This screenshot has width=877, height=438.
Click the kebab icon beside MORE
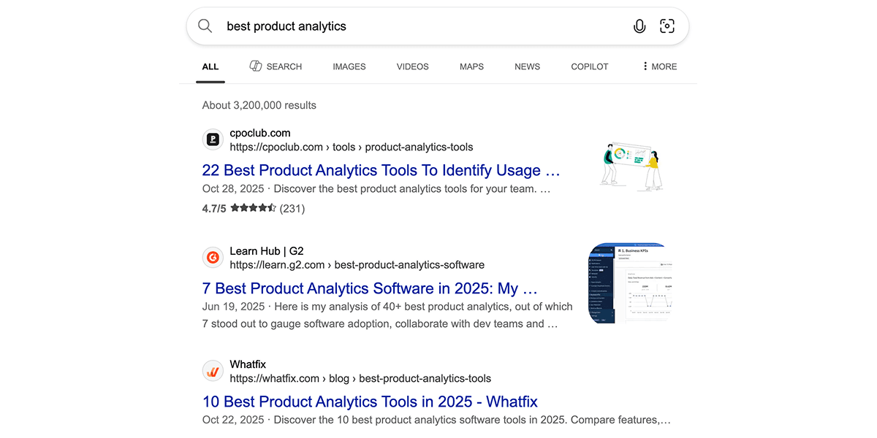644,66
